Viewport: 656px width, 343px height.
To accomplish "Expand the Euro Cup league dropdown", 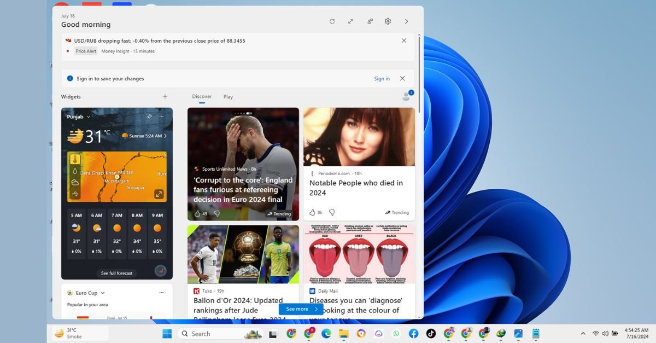I will pos(103,293).
